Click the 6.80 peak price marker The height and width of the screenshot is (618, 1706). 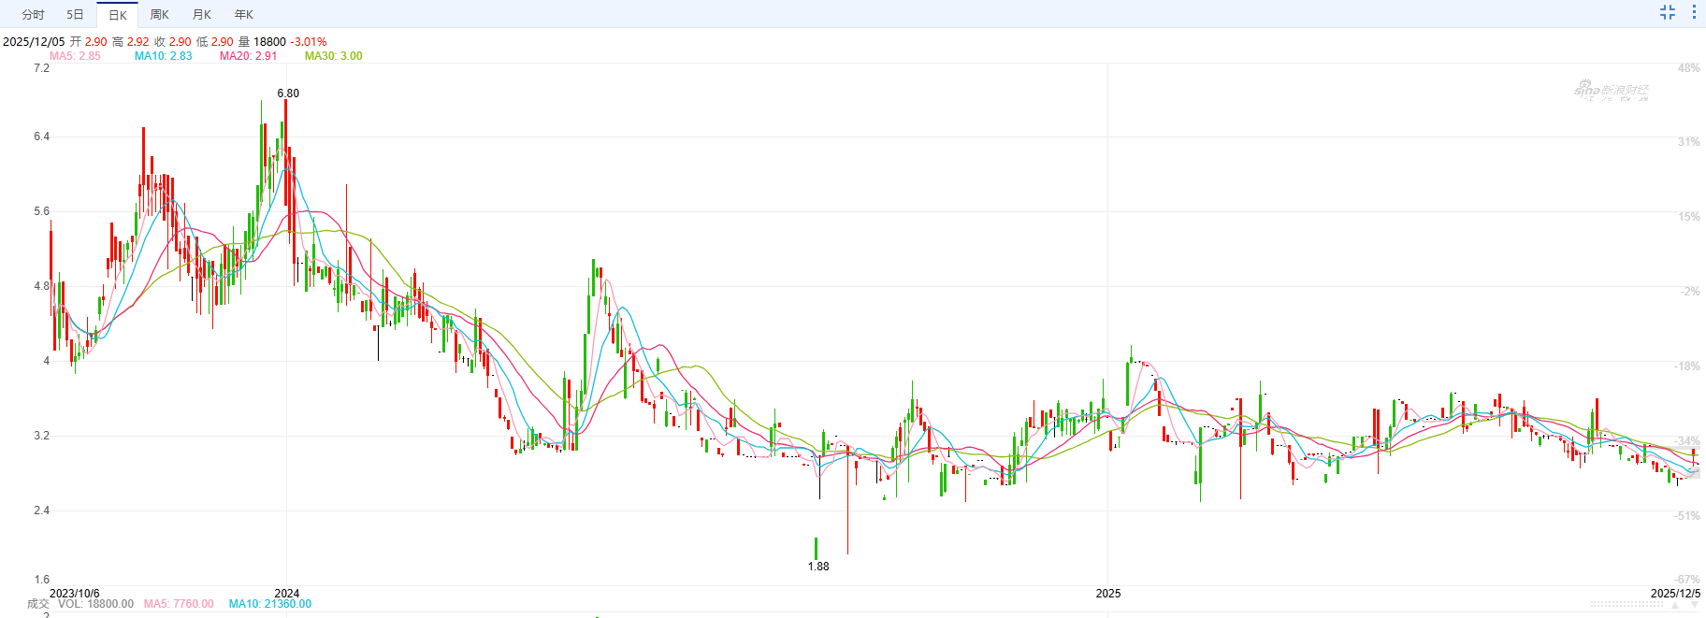tap(288, 93)
